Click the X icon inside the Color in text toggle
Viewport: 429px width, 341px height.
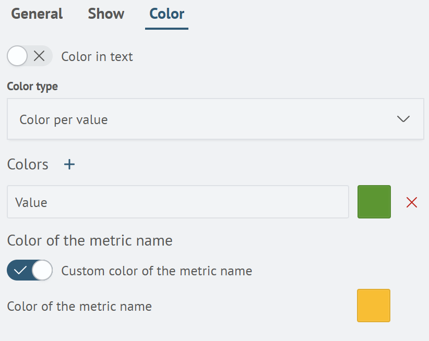38,56
